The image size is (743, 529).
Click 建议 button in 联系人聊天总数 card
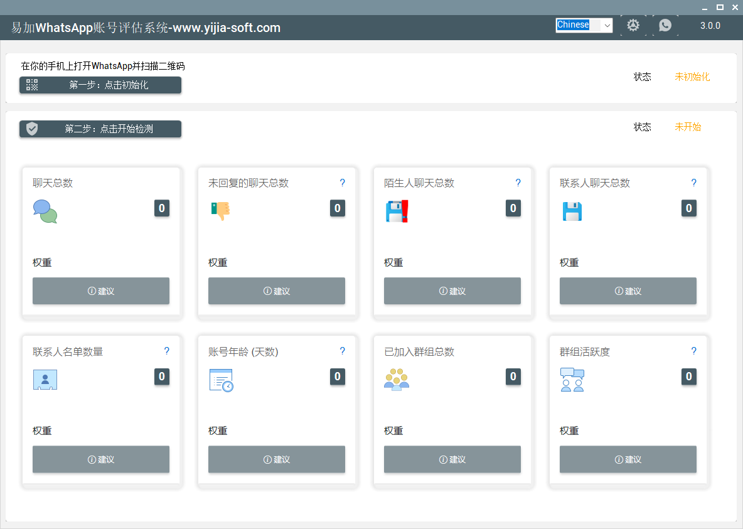point(628,291)
